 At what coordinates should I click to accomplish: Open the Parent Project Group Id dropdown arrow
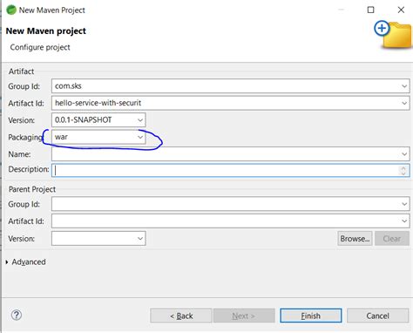coord(404,204)
